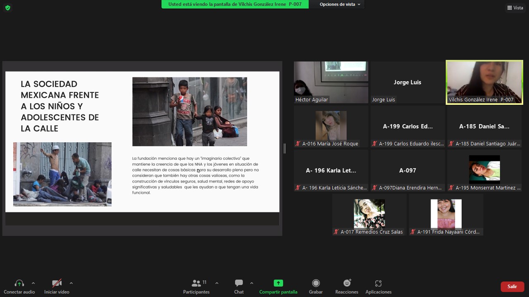The height and width of the screenshot is (297, 529).
Task: Click Conectar audio headphones icon
Action: (x=19, y=283)
